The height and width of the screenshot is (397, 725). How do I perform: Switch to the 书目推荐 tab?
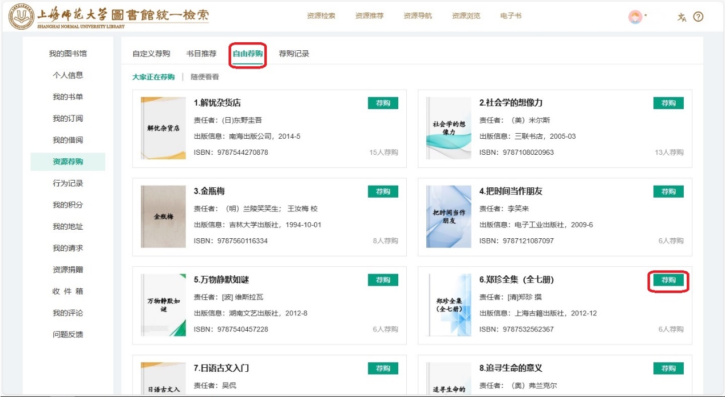tap(201, 54)
